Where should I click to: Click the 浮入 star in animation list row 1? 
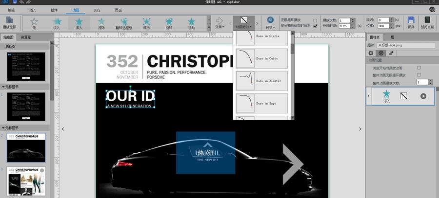tap(386, 94)
